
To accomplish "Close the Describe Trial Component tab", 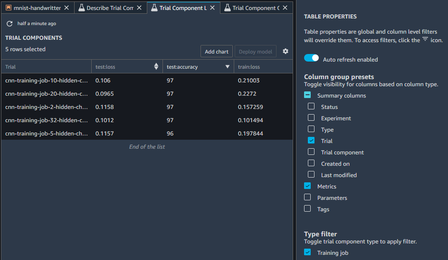I will [139, 8].
